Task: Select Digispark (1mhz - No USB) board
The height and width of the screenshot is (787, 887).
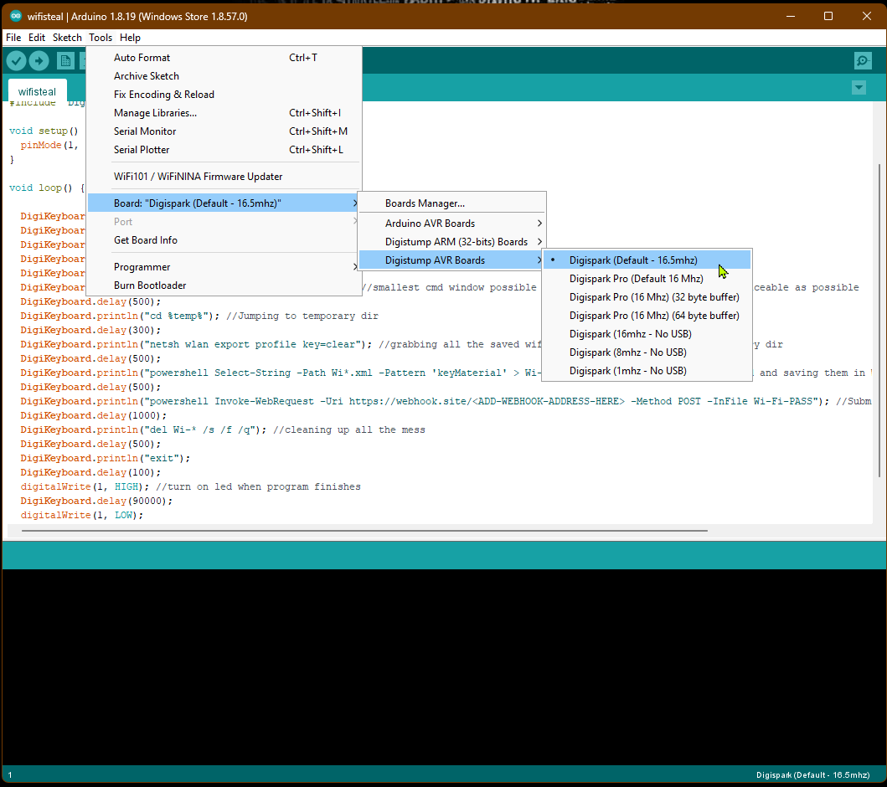Action: pyautogui.click(x=647, y=371)
